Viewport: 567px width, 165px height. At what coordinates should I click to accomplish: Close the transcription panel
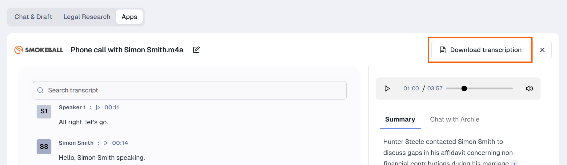[542, 50]
